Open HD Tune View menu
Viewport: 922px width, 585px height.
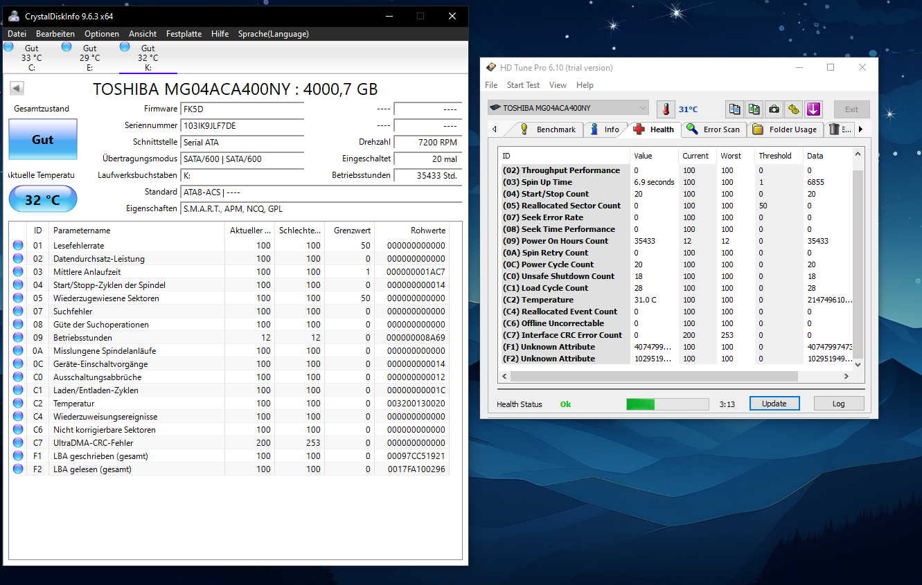(558, 85)
